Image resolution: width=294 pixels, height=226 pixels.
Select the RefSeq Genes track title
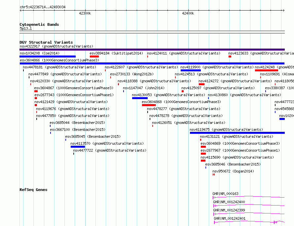[33, 190]
